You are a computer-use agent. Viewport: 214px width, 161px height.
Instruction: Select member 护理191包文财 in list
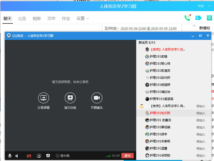tap(160, 113)
